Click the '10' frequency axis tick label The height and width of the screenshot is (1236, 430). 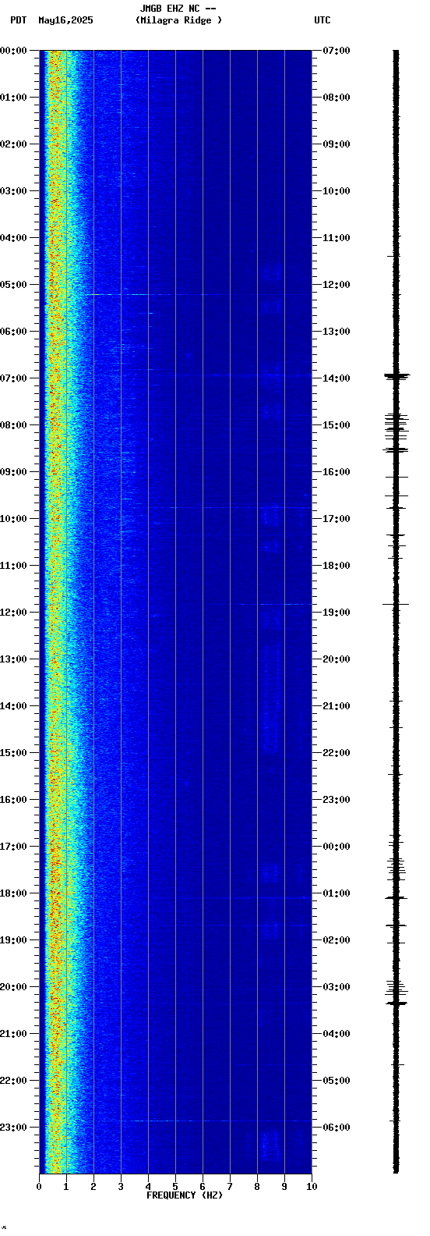[312, 1187]
